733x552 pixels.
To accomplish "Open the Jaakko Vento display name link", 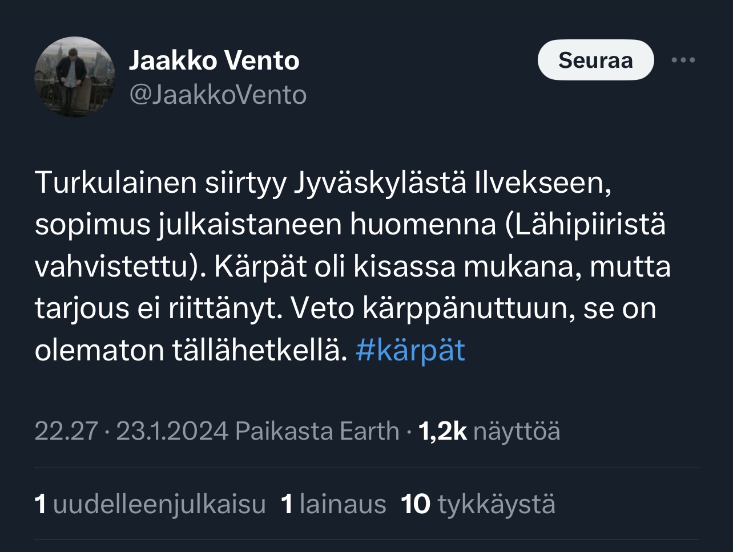I will (x=214, y=60).
